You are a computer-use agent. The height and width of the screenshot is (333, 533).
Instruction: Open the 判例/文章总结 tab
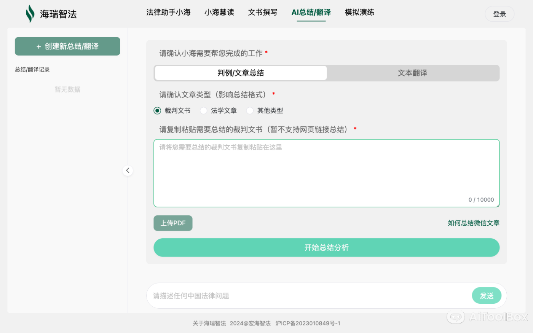pyautogui.click(x=240, y=73)
